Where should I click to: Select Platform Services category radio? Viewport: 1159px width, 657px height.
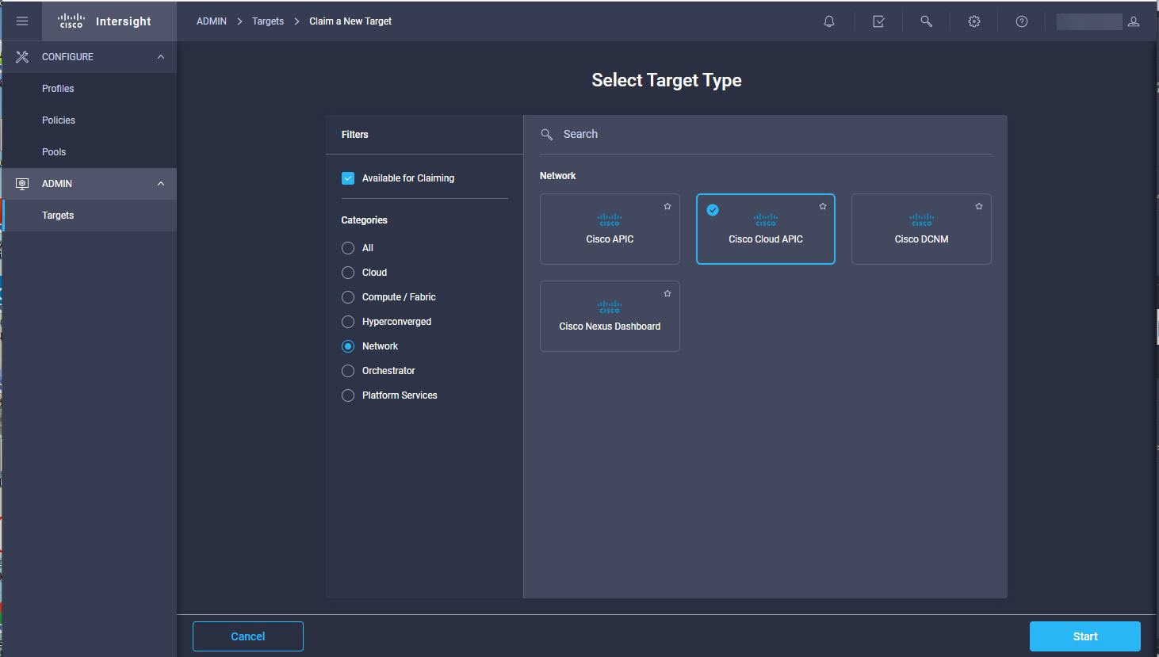tap(348, 395)
